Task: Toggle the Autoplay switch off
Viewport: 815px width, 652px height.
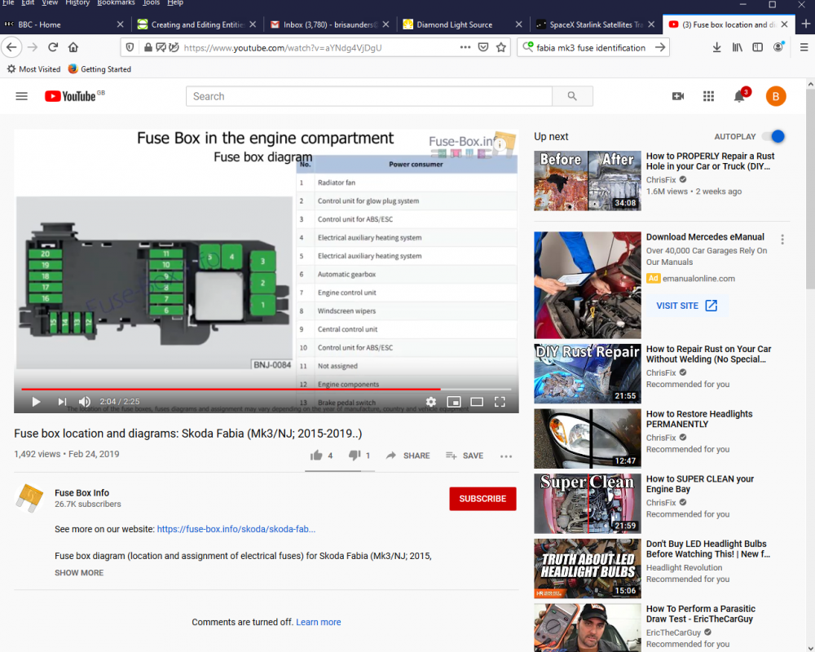Action: [773, 136]
